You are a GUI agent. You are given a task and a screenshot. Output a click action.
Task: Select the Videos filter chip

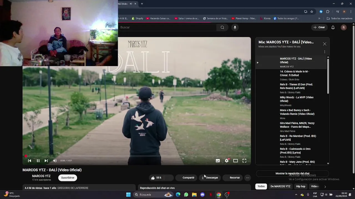pos(315,186)
